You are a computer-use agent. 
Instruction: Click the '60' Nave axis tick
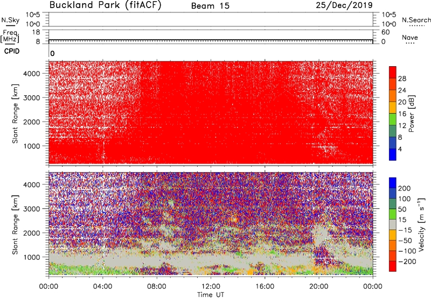[386, 32]
